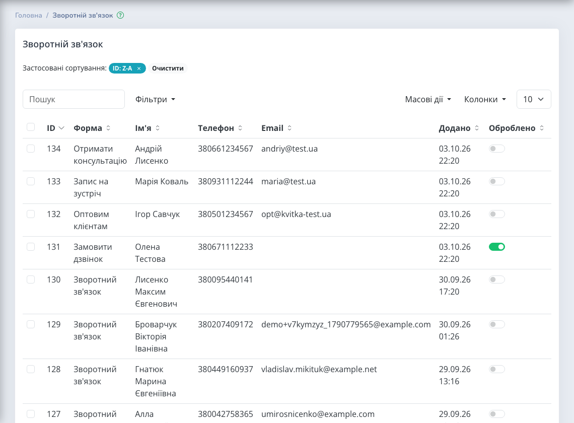Focus the Пошук search field
The image size is (574, 423).
(74, 99)
